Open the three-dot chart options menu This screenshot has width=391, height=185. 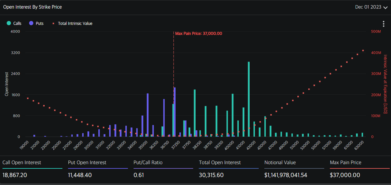tap(384, 24)
